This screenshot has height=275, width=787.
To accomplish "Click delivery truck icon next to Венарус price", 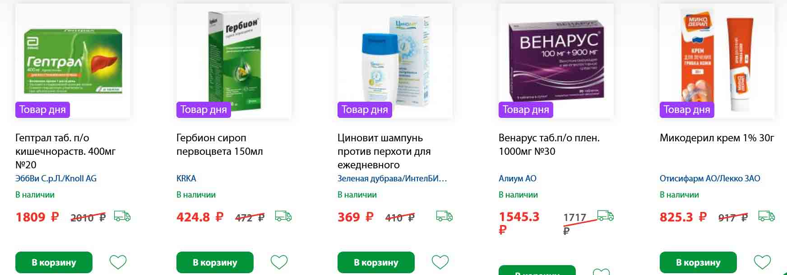I will pyautogui.click(x=605, y=216).
